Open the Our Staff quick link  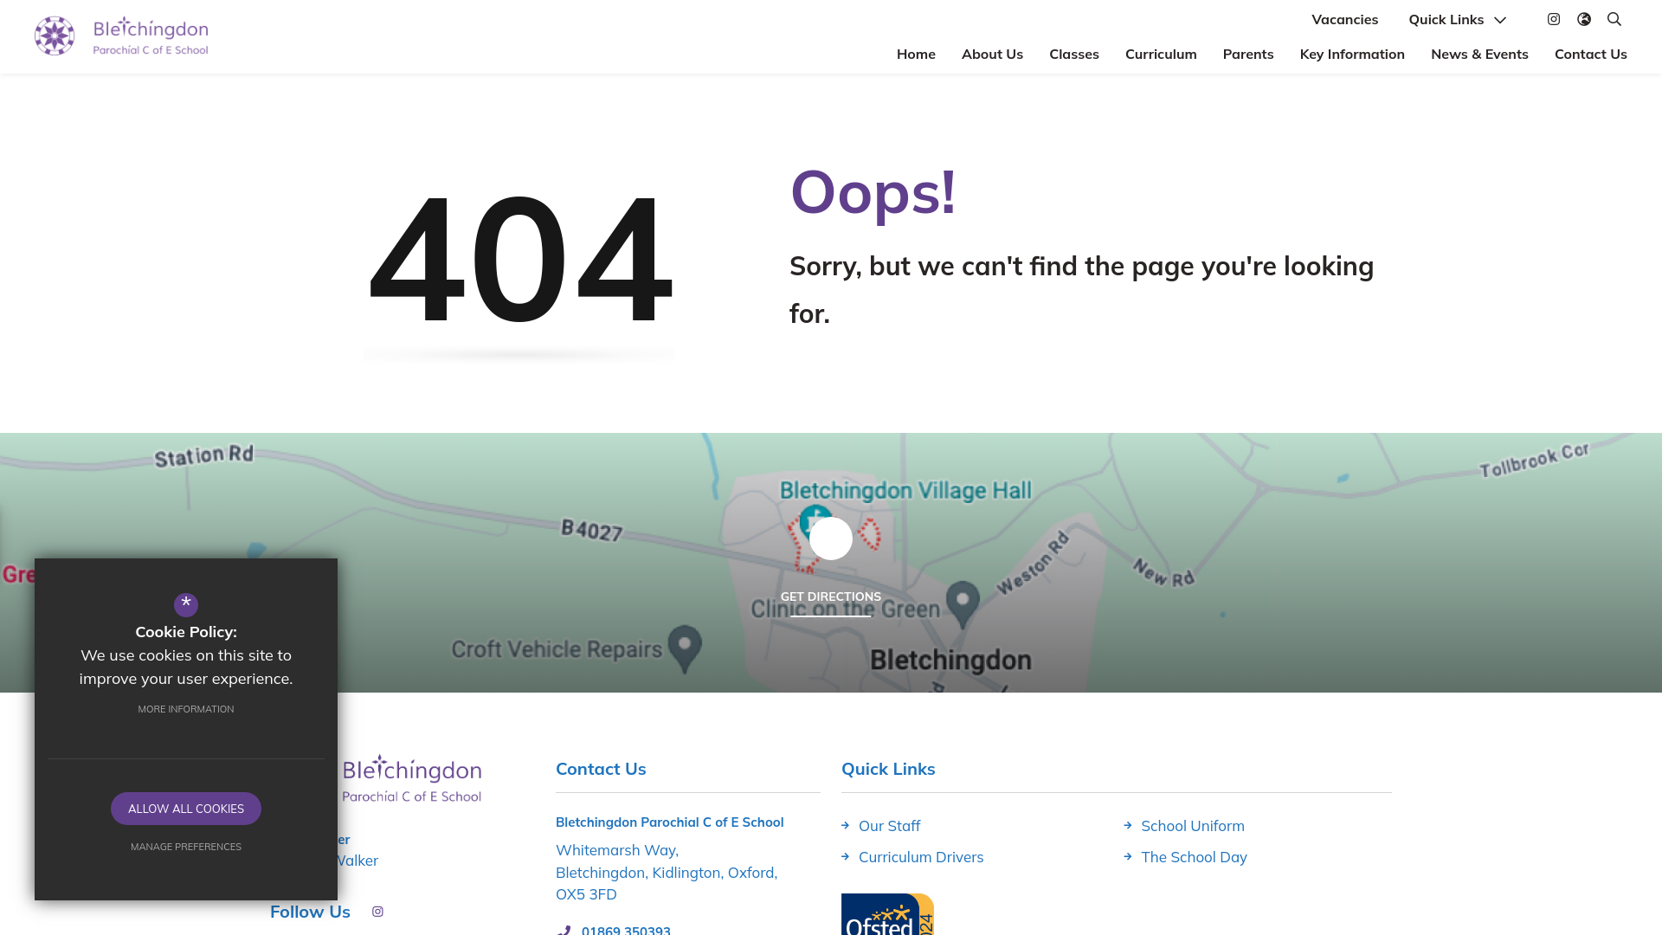coord(889,826)
